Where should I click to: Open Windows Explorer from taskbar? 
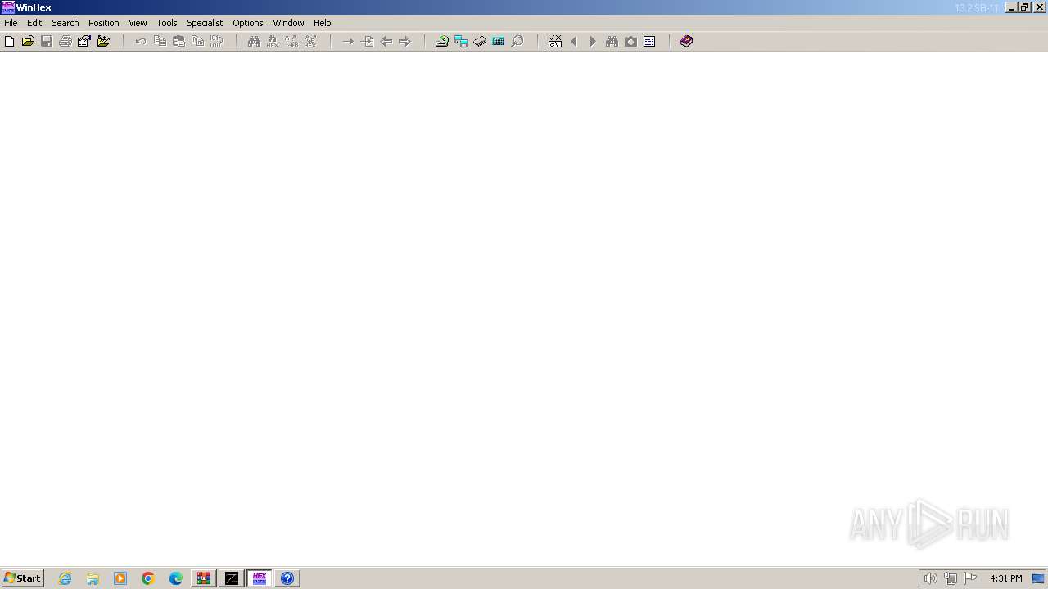93,578
